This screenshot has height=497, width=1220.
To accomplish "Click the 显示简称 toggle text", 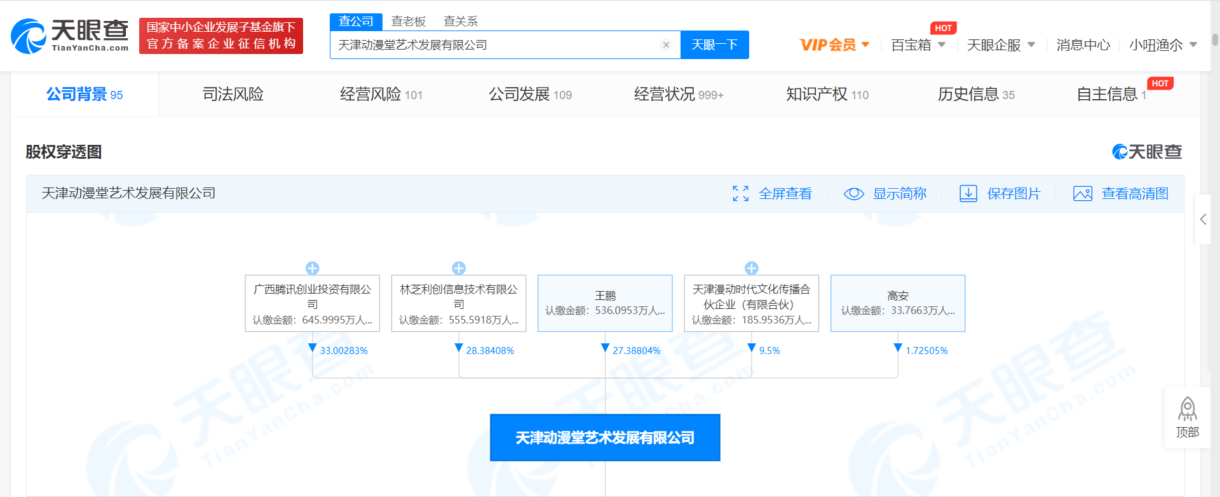I will pyautogui.click(x=900, y=194).
